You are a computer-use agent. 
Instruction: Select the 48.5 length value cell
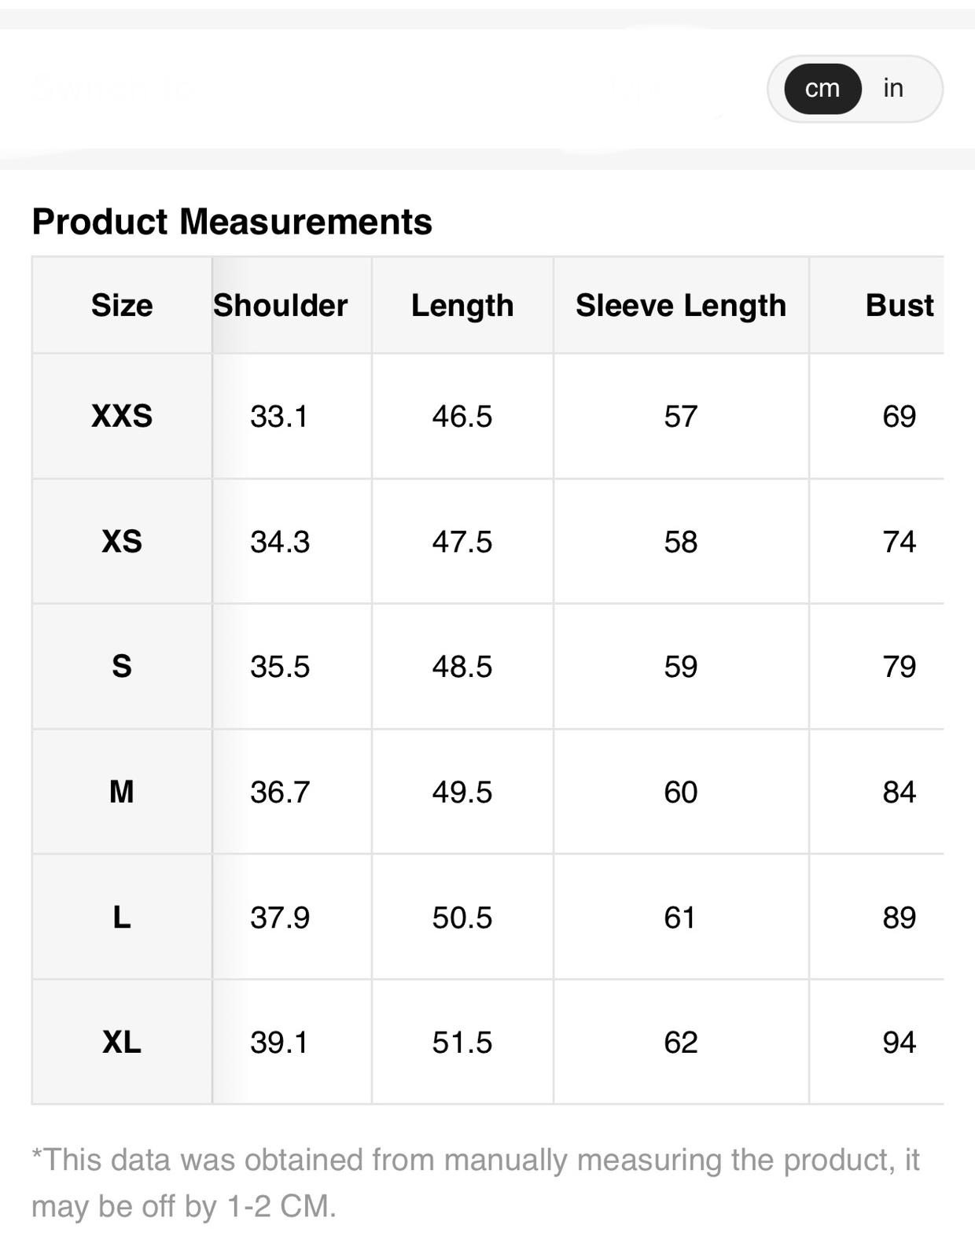click(462, 667)
